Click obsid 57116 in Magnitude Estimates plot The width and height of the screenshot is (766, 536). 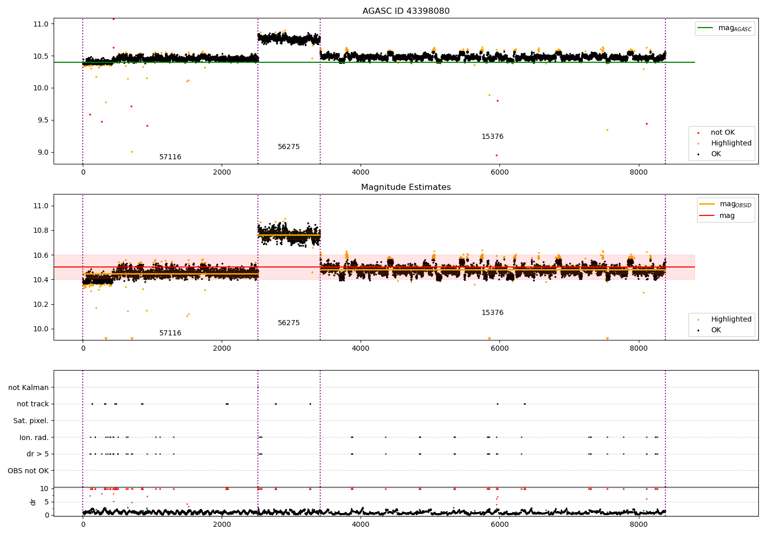(170, 333)
